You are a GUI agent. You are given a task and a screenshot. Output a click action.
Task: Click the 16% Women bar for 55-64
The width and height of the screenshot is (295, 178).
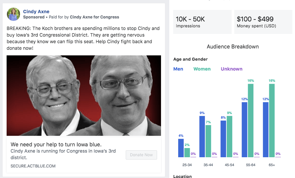[251, 120]
